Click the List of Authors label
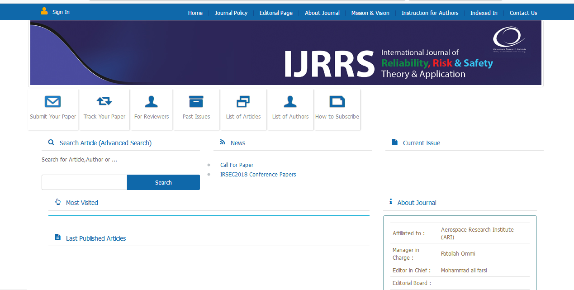574x290 pixels. tap(290, 117)
